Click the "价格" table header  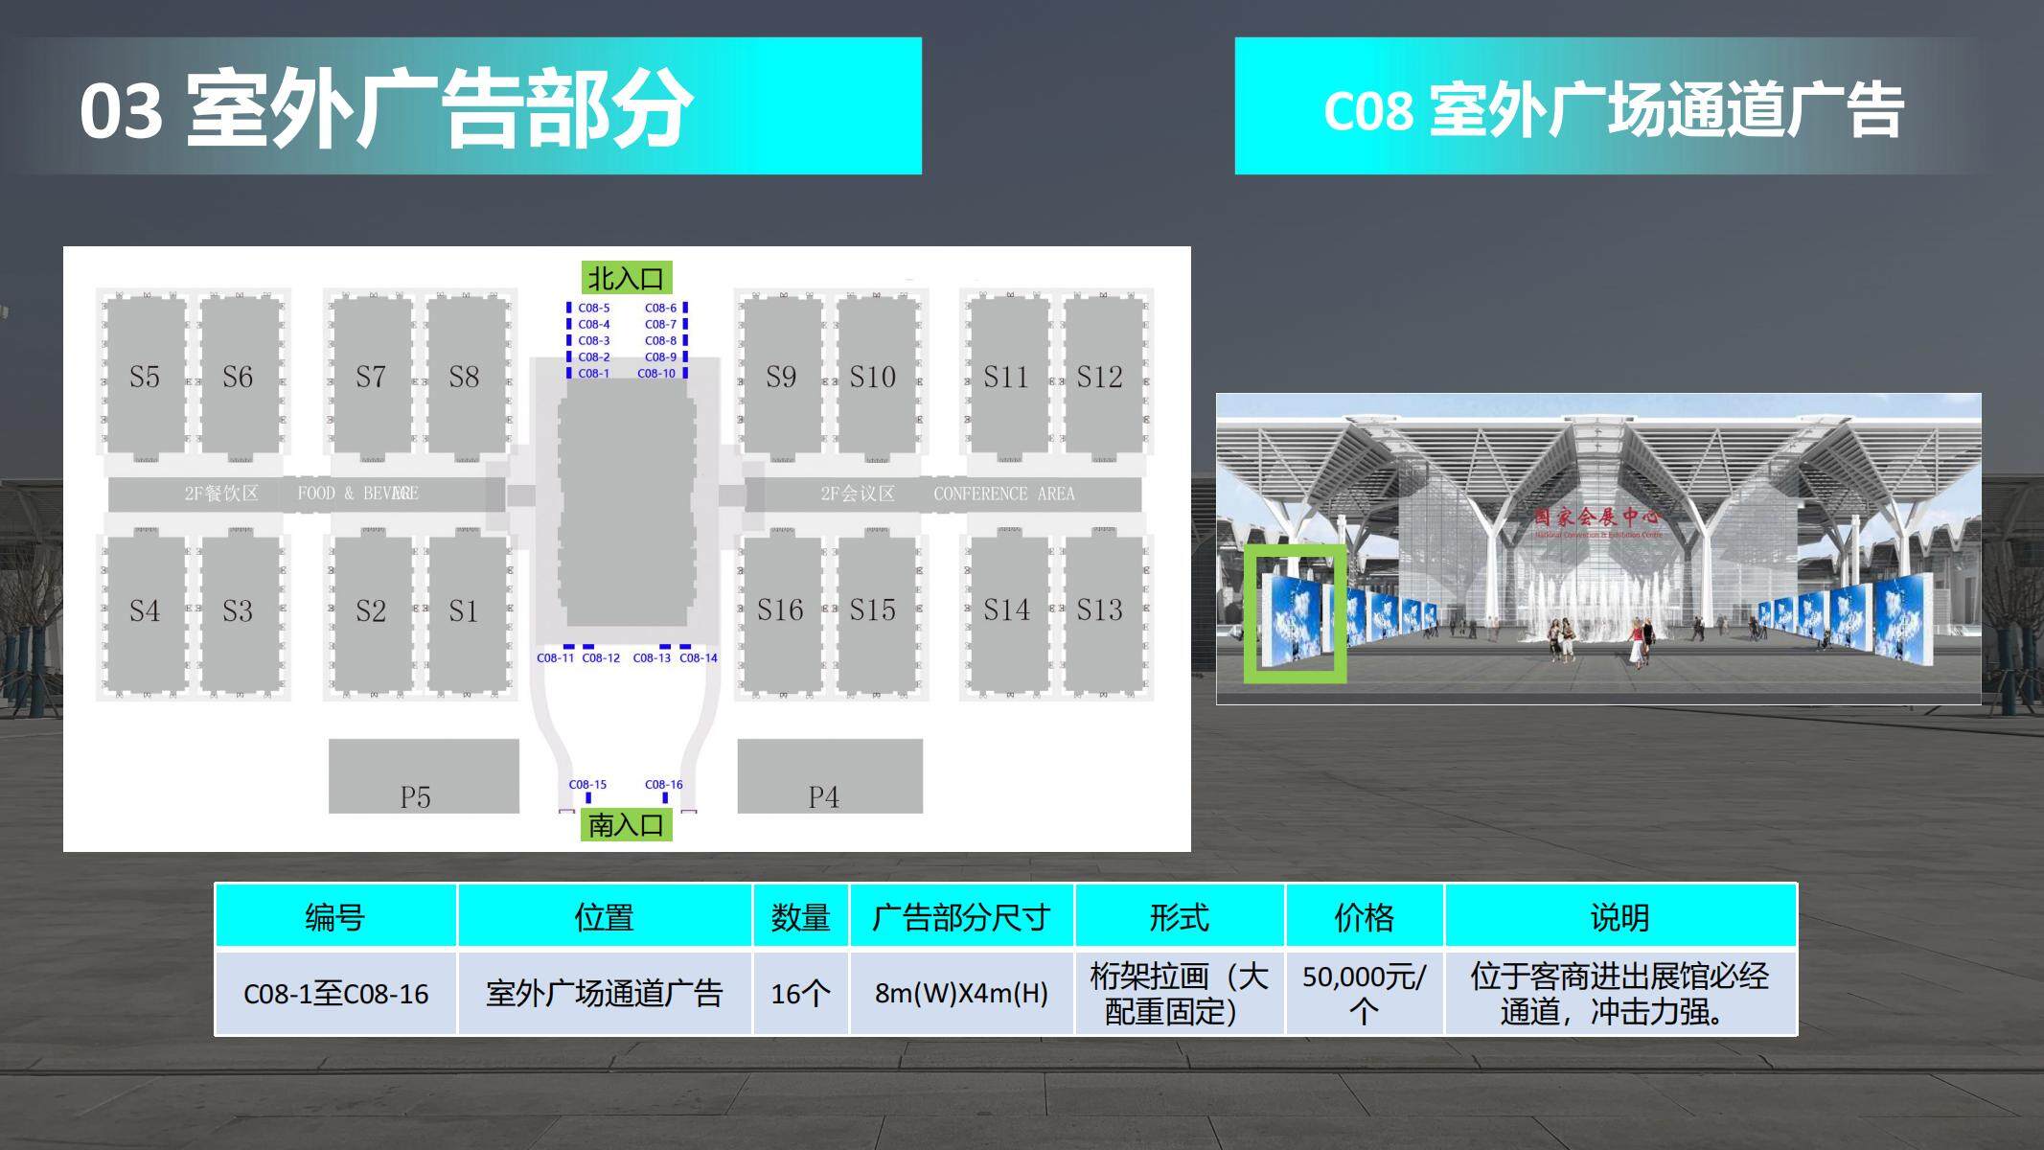click(x=1365, y=917)
